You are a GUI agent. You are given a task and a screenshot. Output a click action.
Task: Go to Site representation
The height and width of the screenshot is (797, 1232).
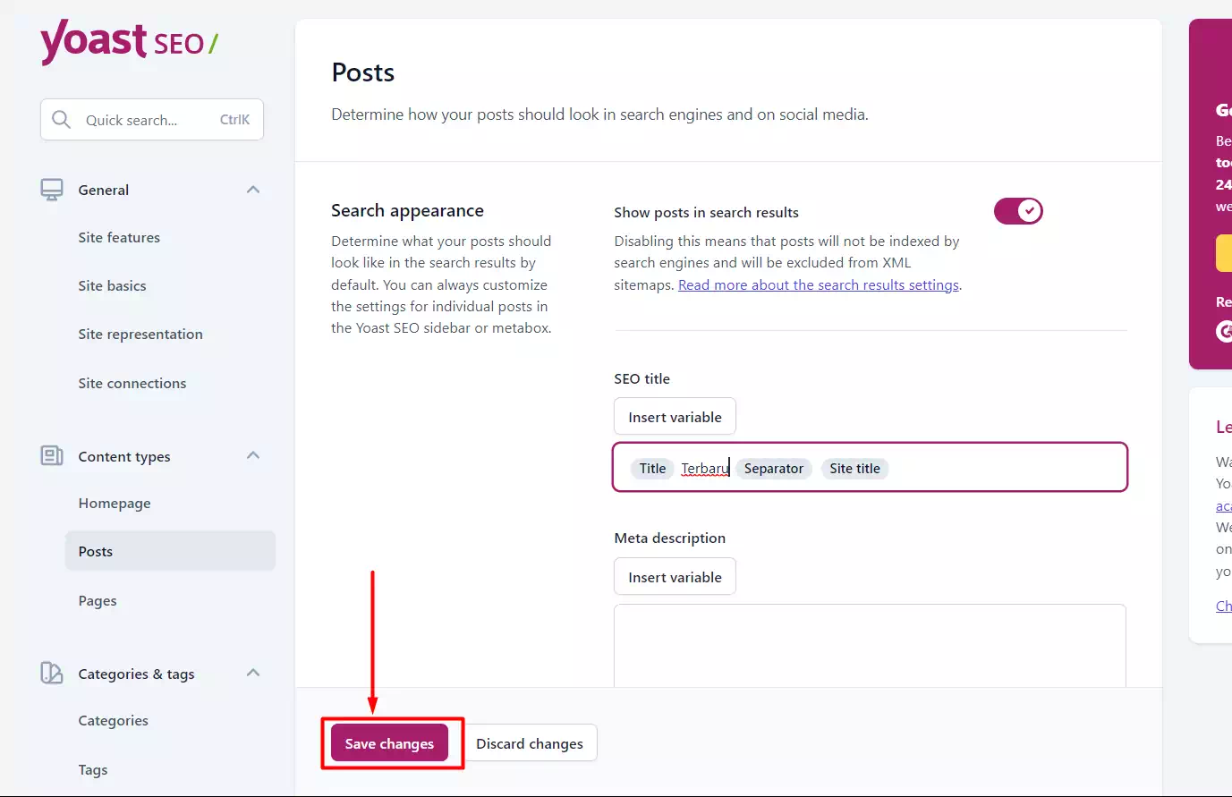140,334
